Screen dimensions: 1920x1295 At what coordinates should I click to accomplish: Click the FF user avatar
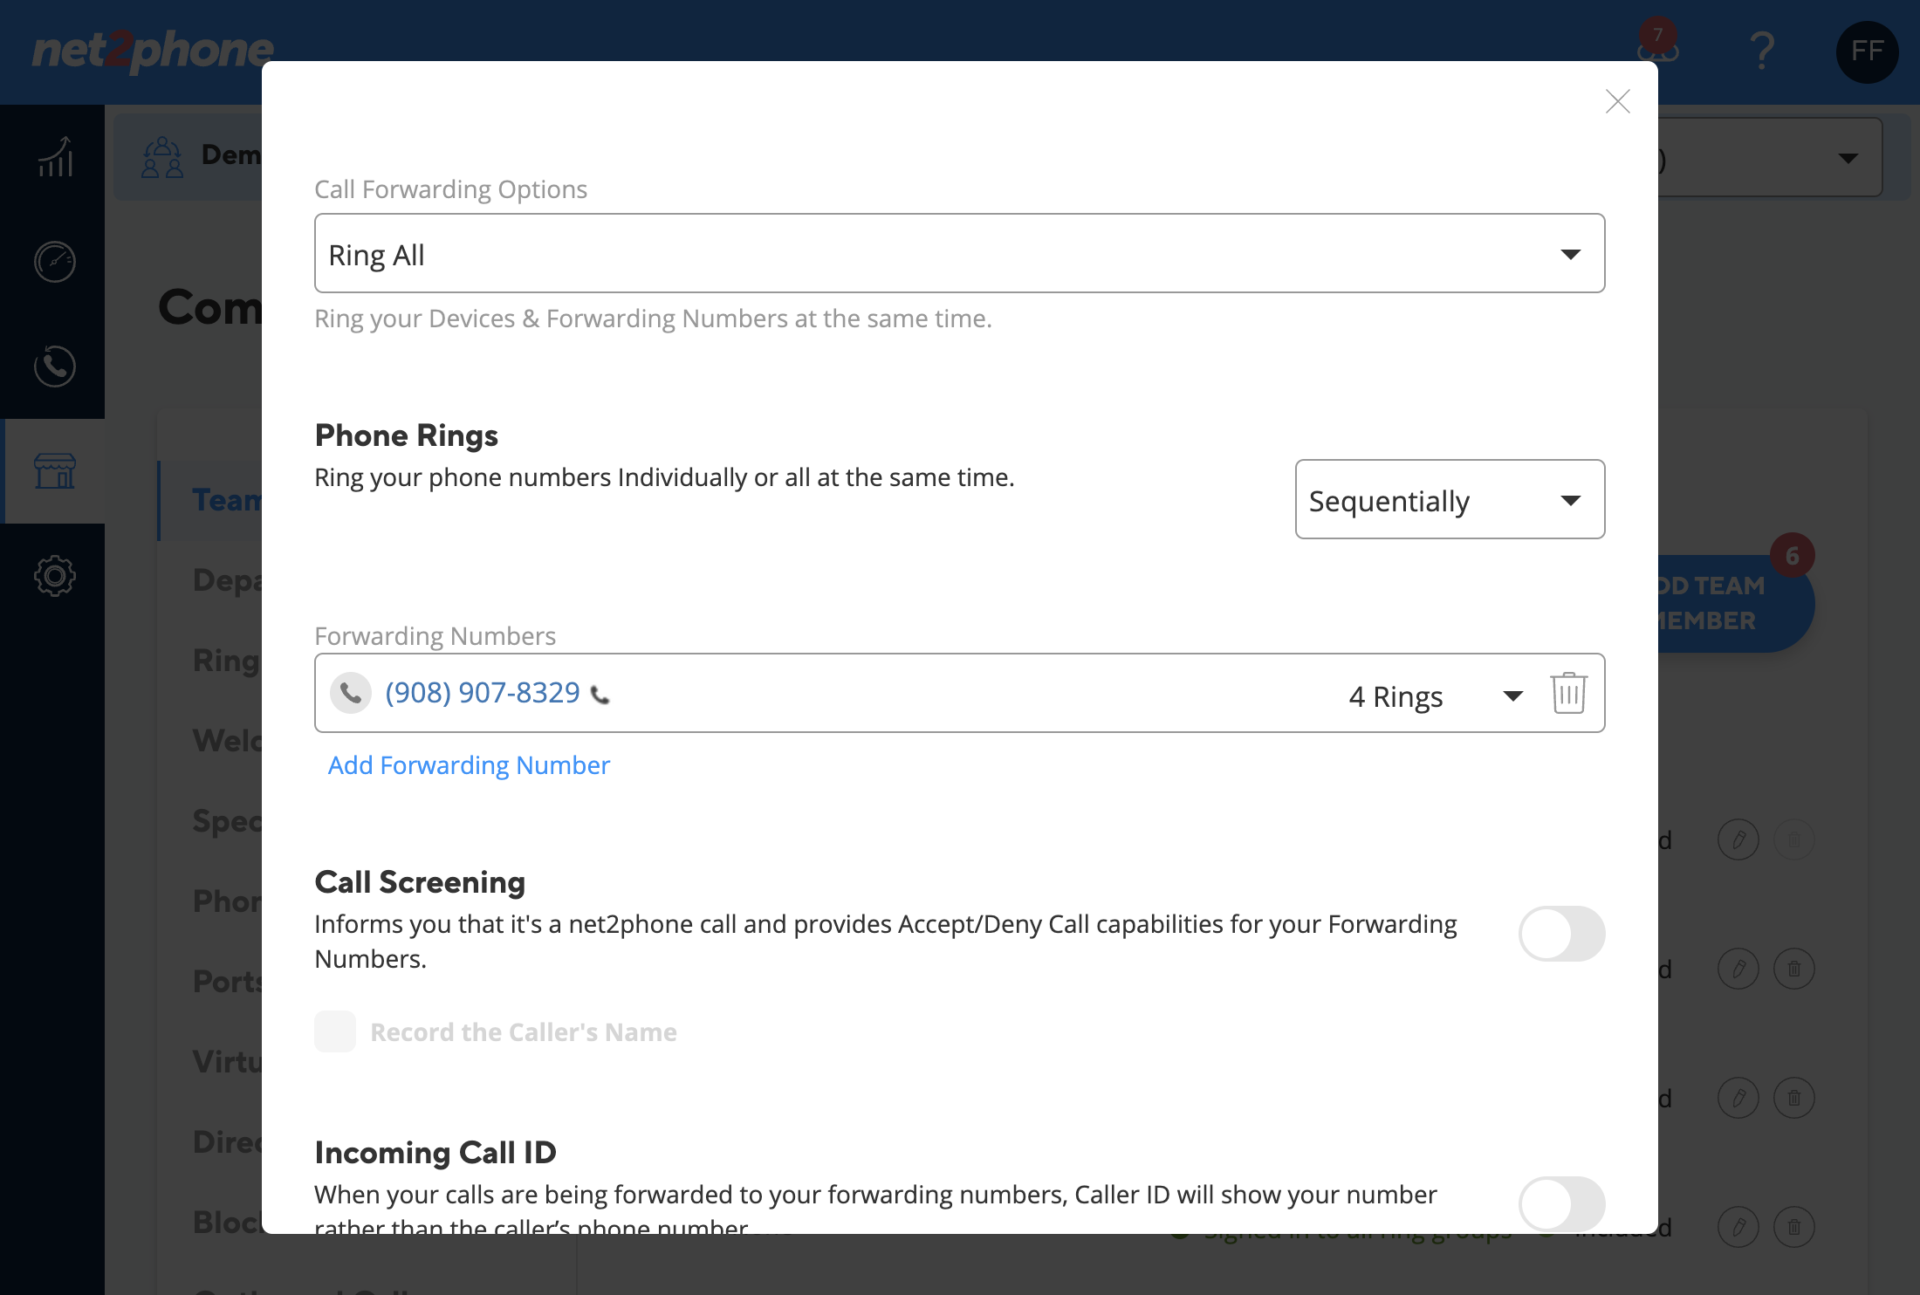(x=1867, y=51)
